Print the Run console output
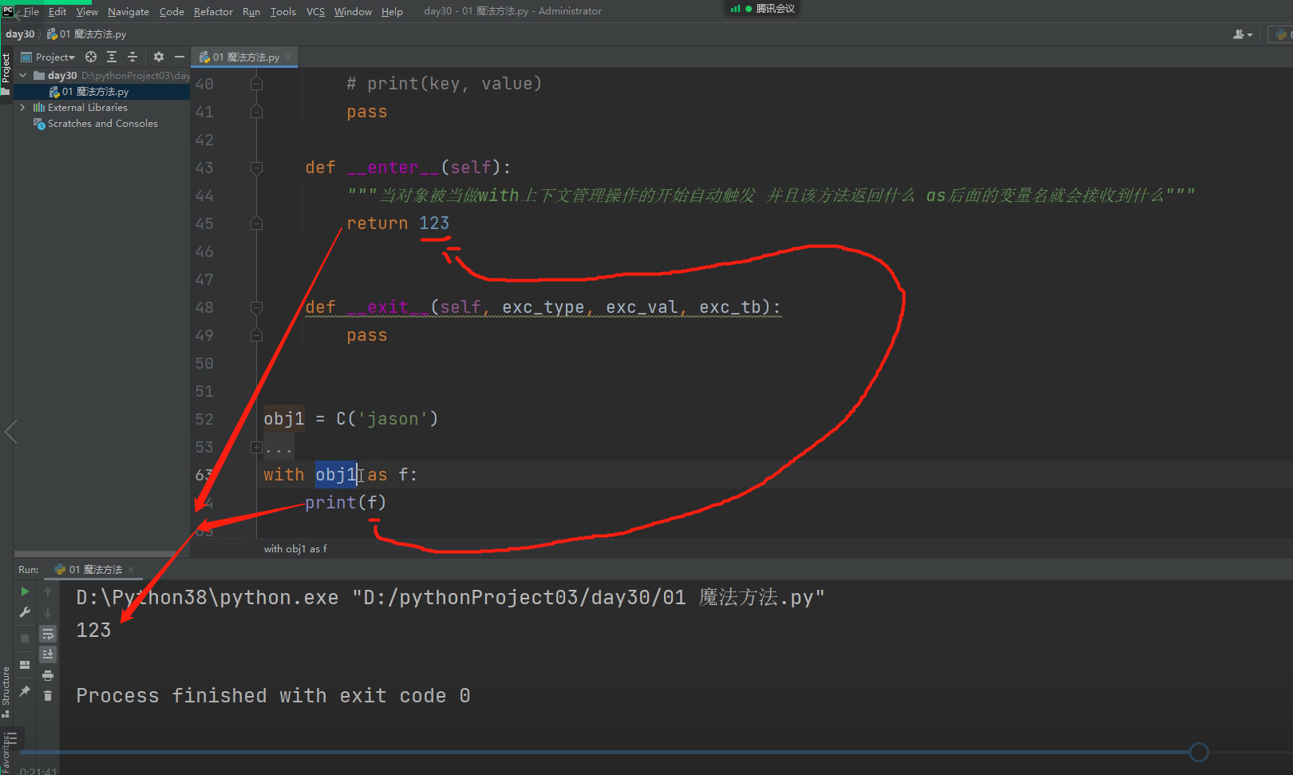Viewport: 1293px width, 775px height. (x=48, y=675)
